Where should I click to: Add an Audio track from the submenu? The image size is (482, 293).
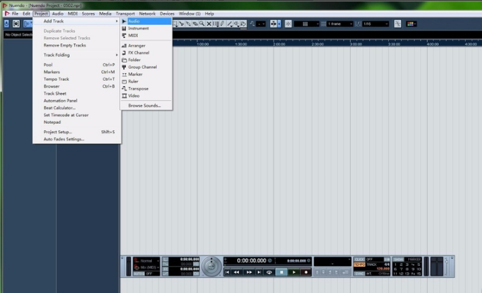coord(134,21)
